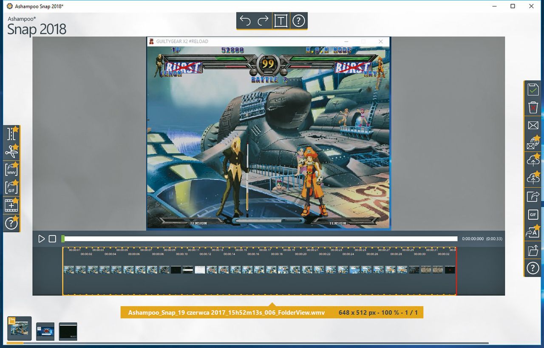Minimize the Ashampoo Snap window
Image resolution: width=544 pixels, height=348 pixels.
click(x=494, y=6)
